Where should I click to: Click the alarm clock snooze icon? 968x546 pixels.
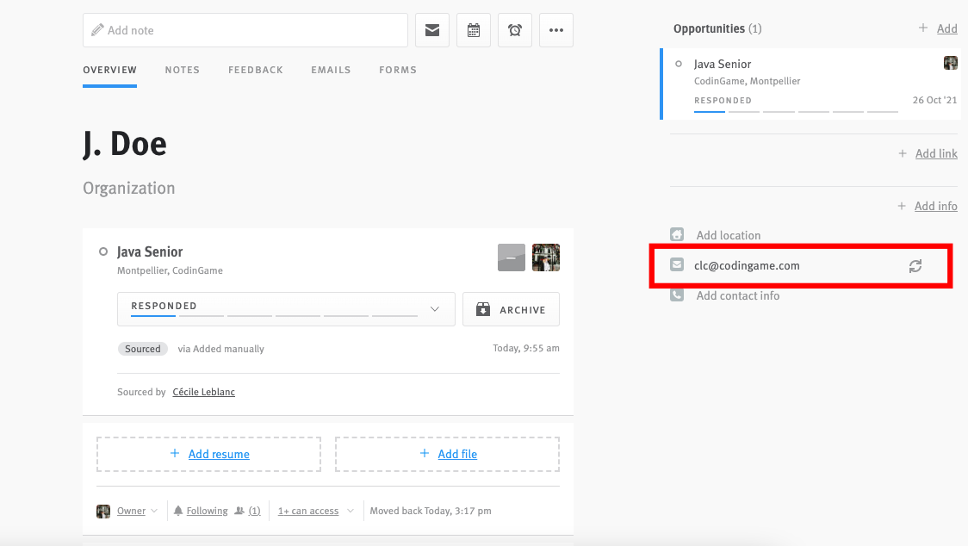tap(515, 30)
